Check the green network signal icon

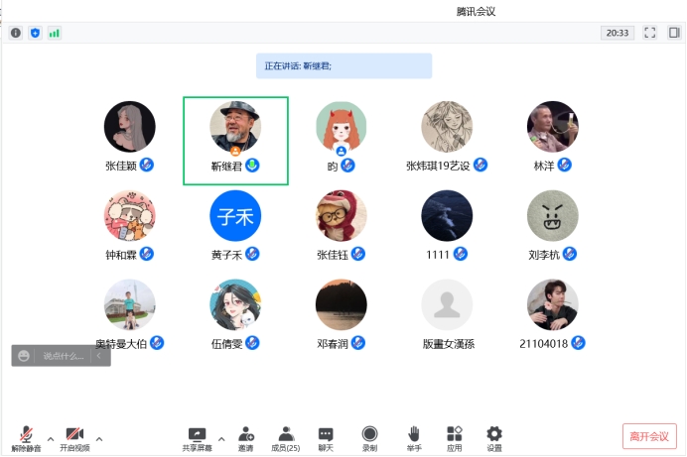click(x=54, y=33)
